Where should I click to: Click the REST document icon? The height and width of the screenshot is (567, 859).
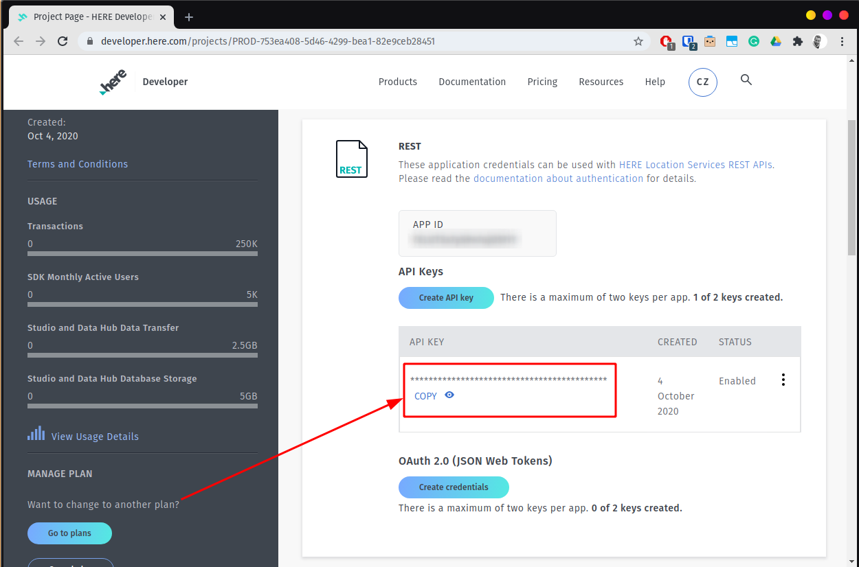351,159
